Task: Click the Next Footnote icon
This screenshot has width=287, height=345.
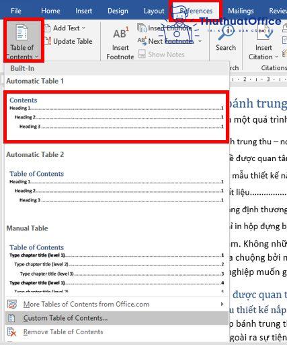Action: pyautogui.click(x=142, y=41)
